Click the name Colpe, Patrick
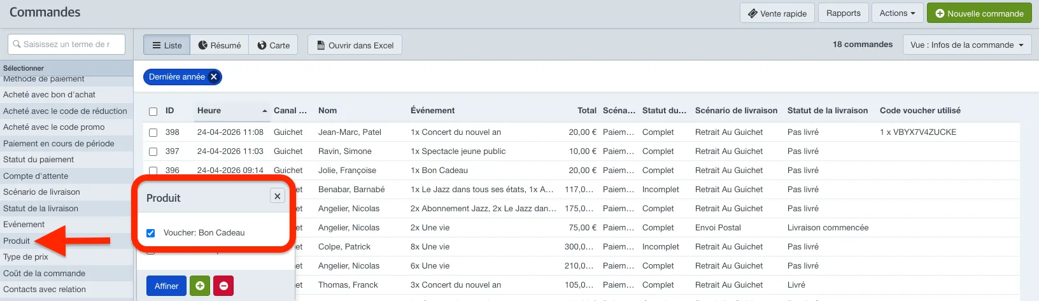1039x301 pixels. pyautogui.click(x=344, y=247)
